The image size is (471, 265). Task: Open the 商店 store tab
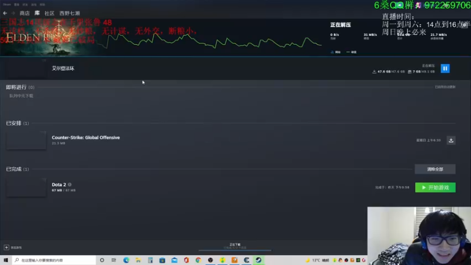pyautogui.click(x=25, y=13)
